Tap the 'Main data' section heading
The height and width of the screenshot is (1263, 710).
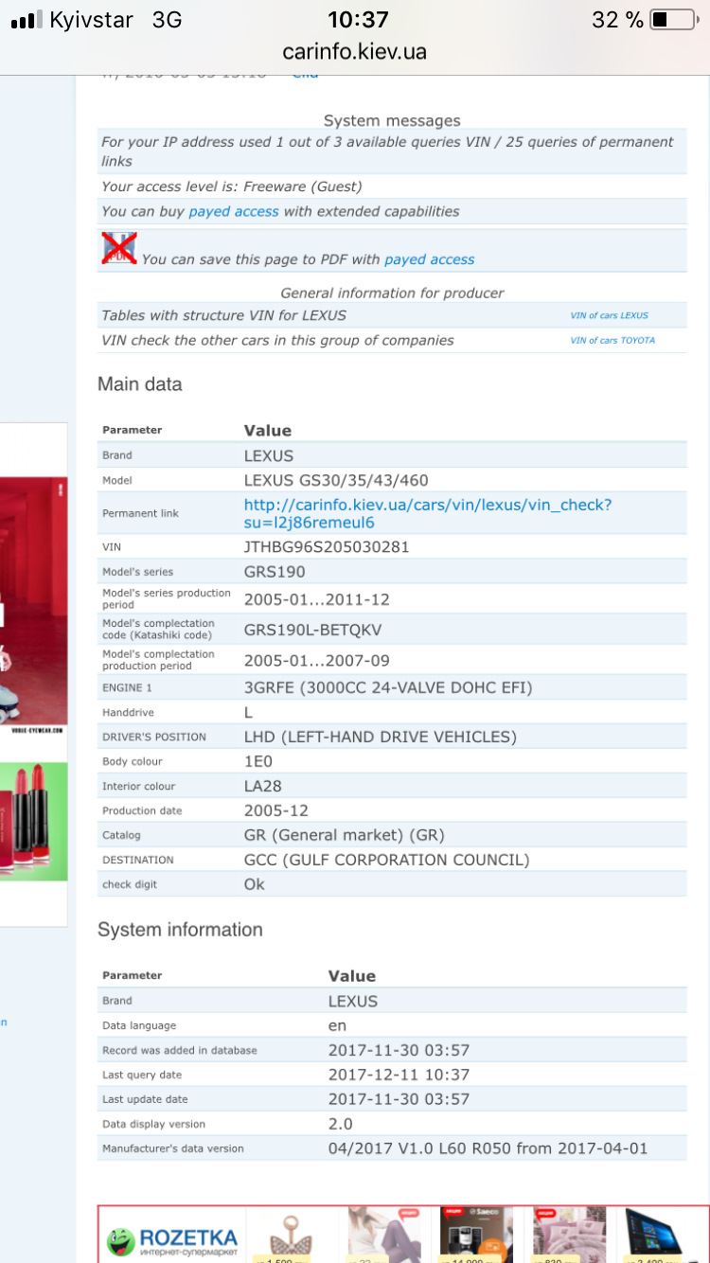(x=139, y=384)
